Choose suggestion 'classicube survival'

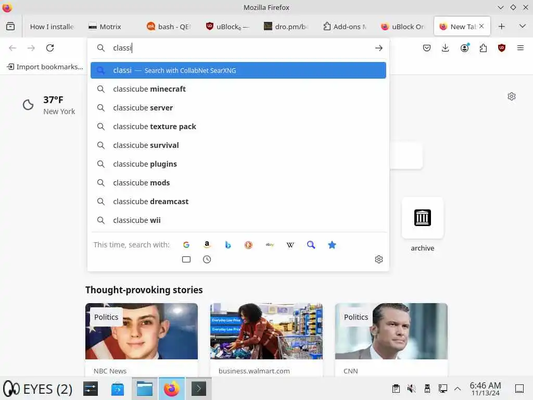pyautogui.click(x=238, y=145)
